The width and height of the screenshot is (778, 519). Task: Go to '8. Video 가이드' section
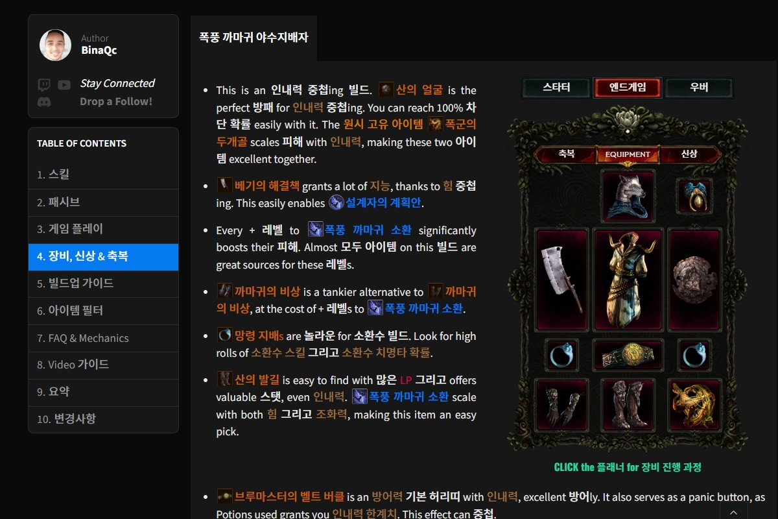tap(103, 365)
